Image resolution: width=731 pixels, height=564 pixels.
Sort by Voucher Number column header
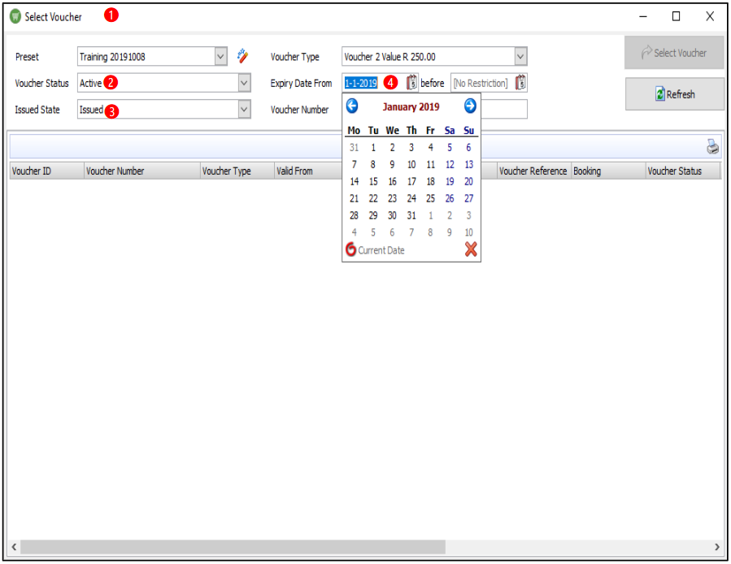[x=142, y=171]
